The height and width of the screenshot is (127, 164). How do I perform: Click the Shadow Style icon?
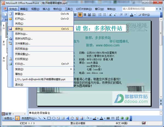[122, 118]
